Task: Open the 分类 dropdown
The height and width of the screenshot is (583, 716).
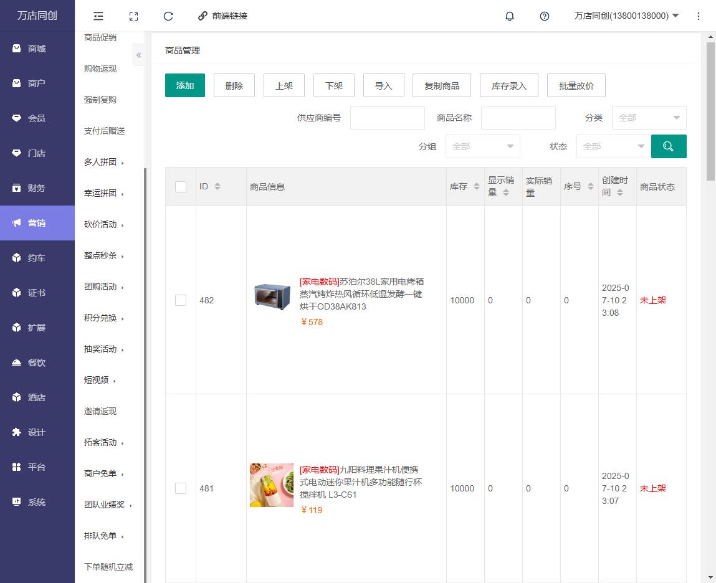Action: point(649,118)
